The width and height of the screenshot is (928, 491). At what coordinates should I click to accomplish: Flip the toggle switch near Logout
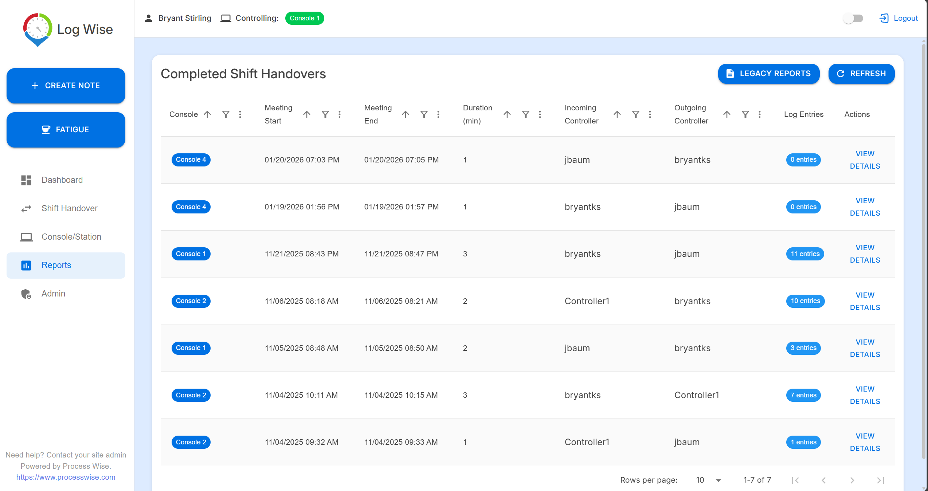coord(853,18)
